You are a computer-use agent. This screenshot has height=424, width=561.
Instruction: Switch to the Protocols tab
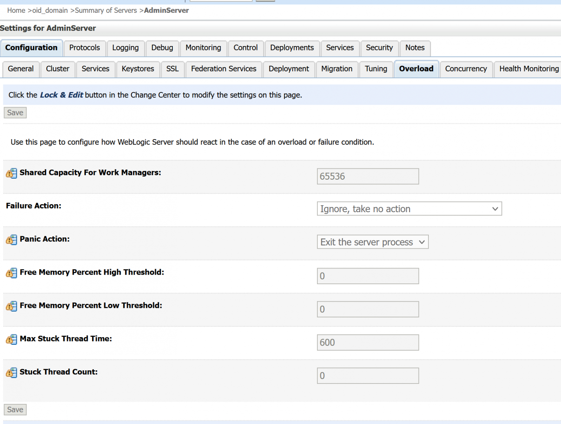(x=84, y=48)
